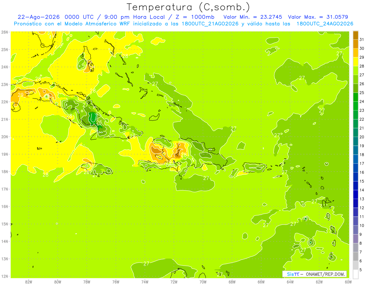
Task: Click the colorbar label "20"
Action: [362, 137]
